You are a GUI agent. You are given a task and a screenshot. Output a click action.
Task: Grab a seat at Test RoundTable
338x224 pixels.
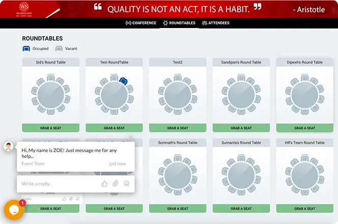click(114, 128)
